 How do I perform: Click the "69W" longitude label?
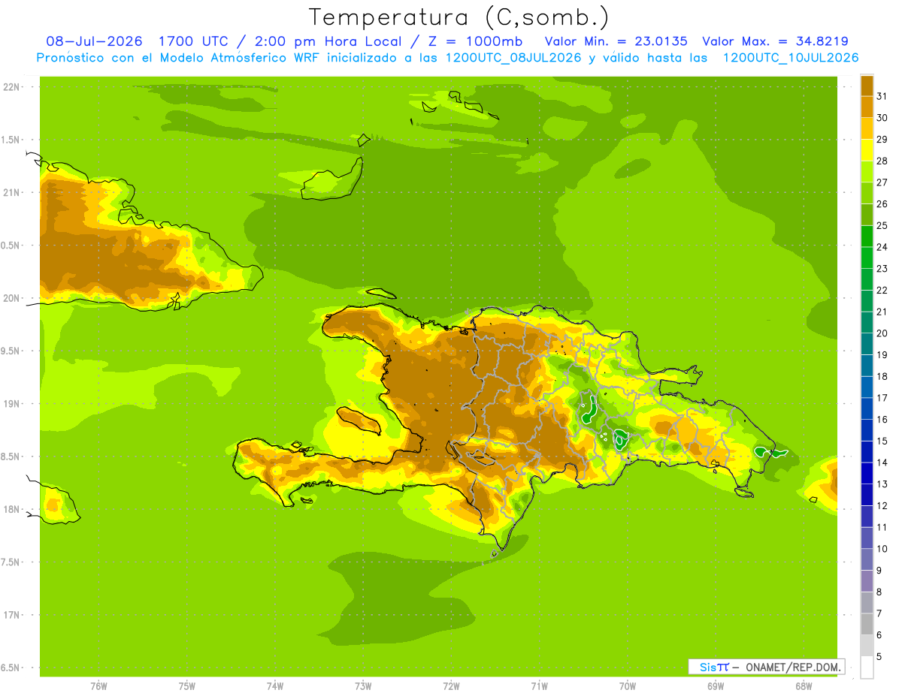716,685
